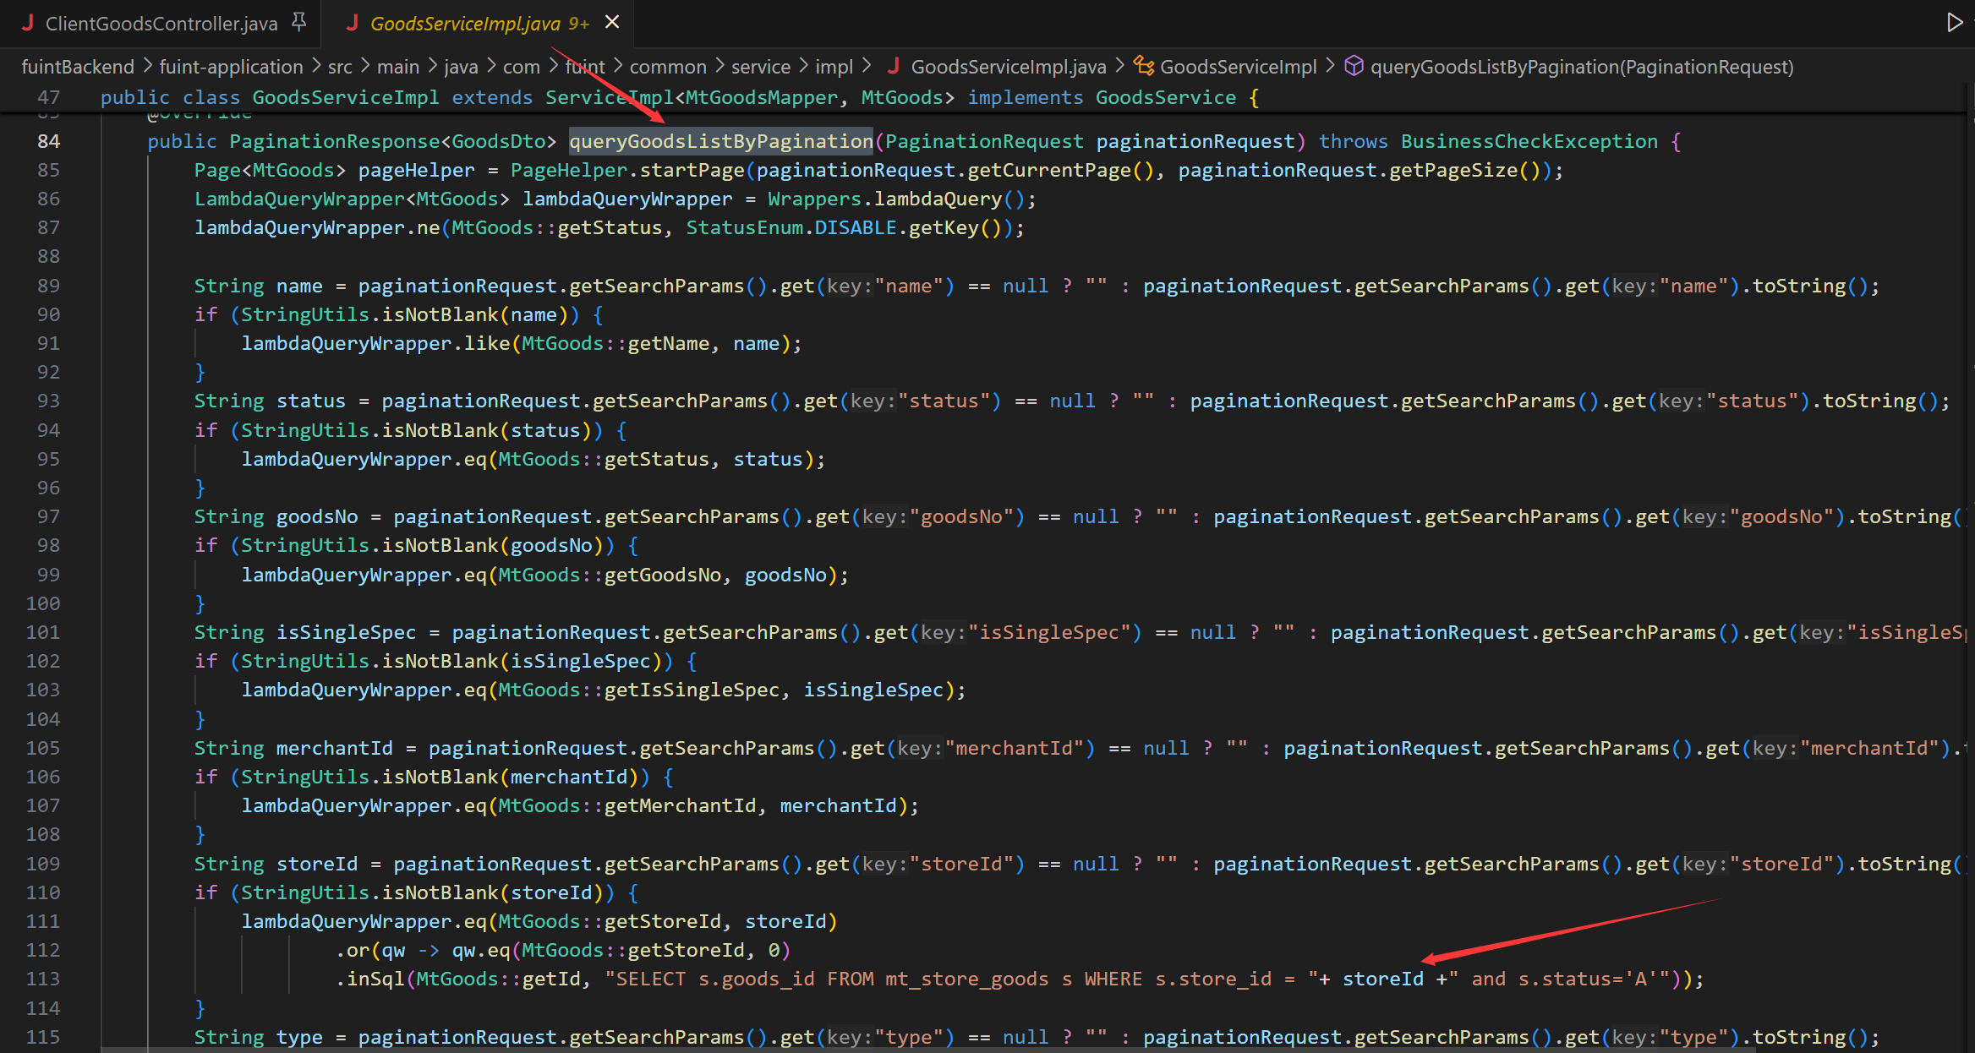Click the GoodsServiceImpl class symbol icon in breadcrumb
1975x1053 pixels.
1143,66
